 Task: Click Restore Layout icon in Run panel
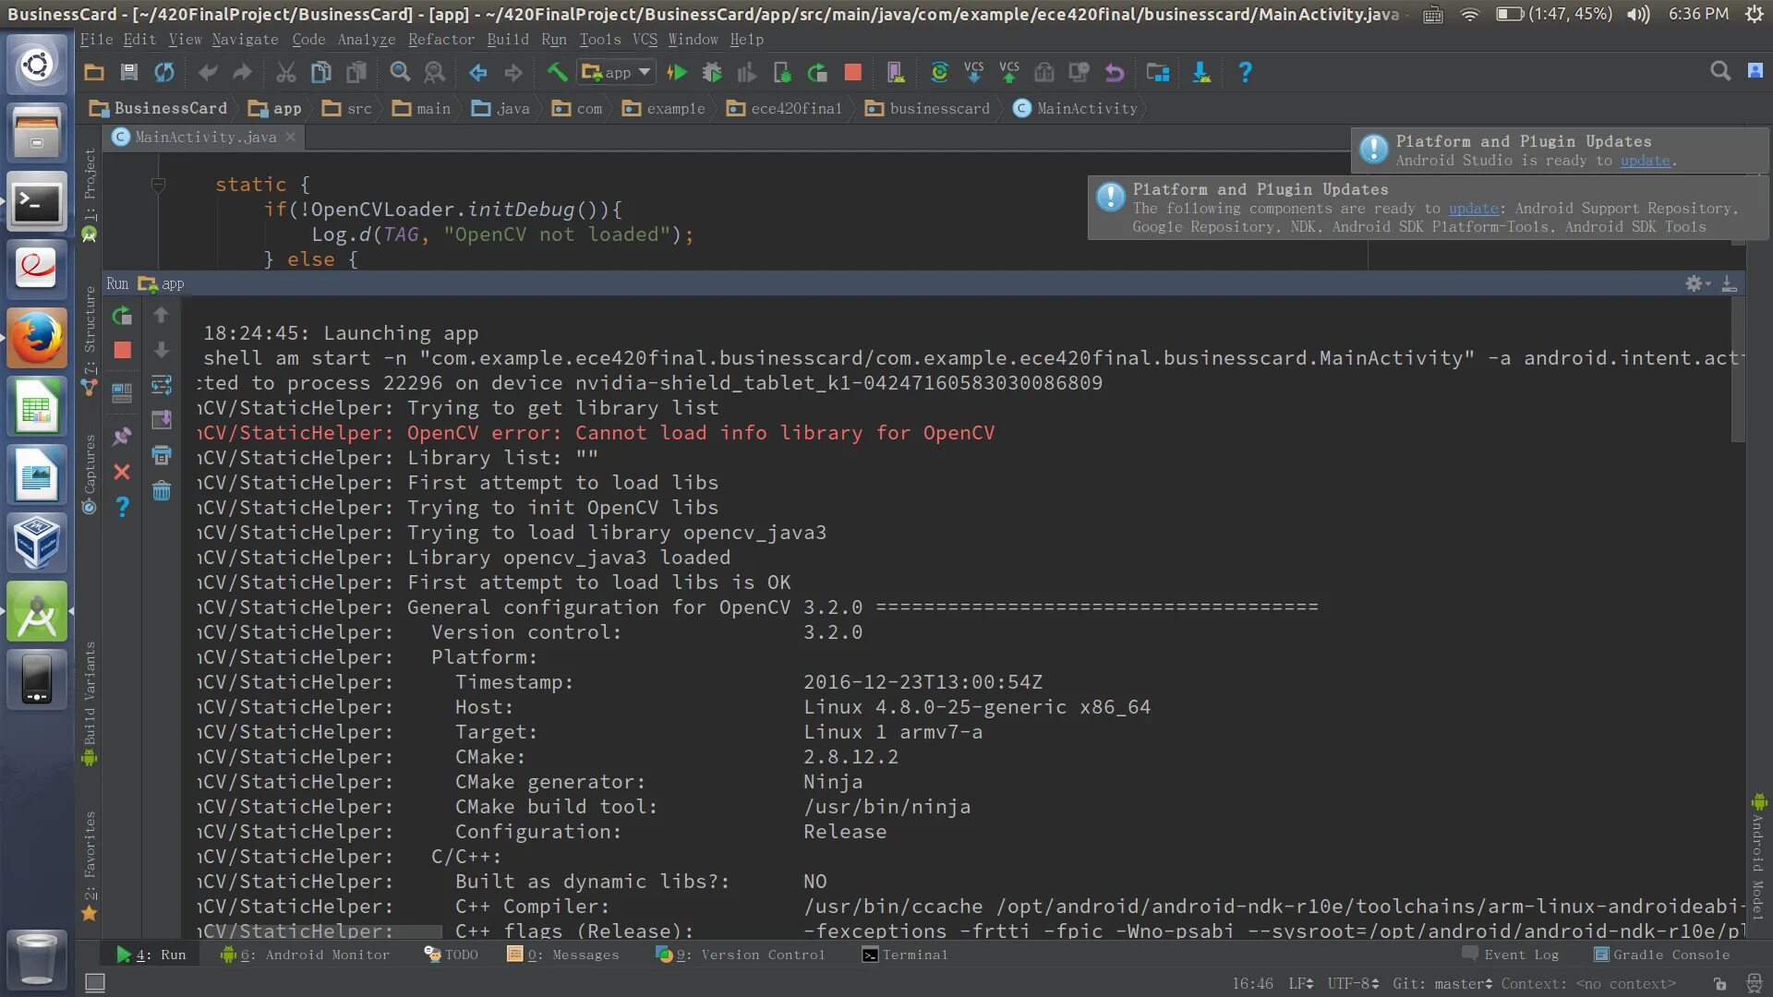[x=122, y=393]
